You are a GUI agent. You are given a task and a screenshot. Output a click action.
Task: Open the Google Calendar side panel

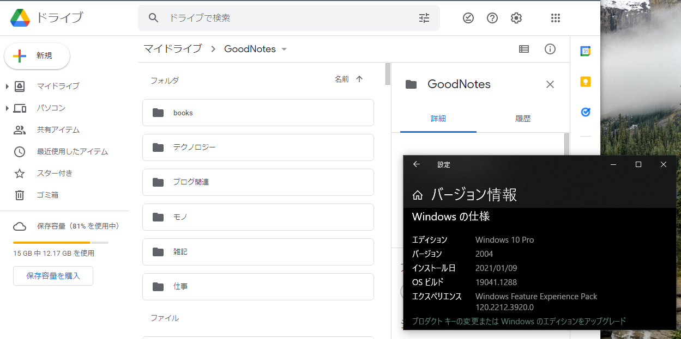coord(585,51)
